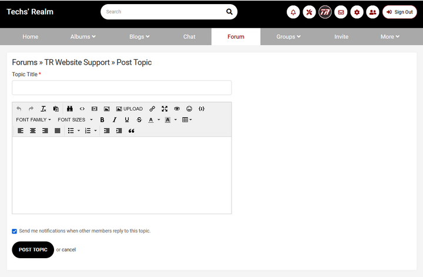Open find and replace binoculars
423x277 pixels.
(x=70, y=109)
